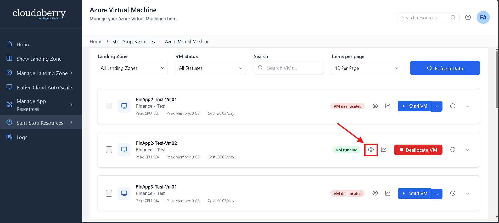Select checkbox for FinApp2-Test-Vm02
This screenshot has width=499, height=223.
pos(109,150)
